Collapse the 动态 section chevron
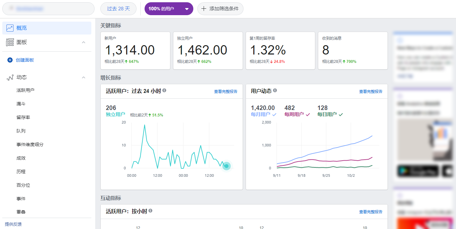 84,77
